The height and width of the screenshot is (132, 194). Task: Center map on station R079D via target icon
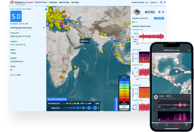point(159,12)
